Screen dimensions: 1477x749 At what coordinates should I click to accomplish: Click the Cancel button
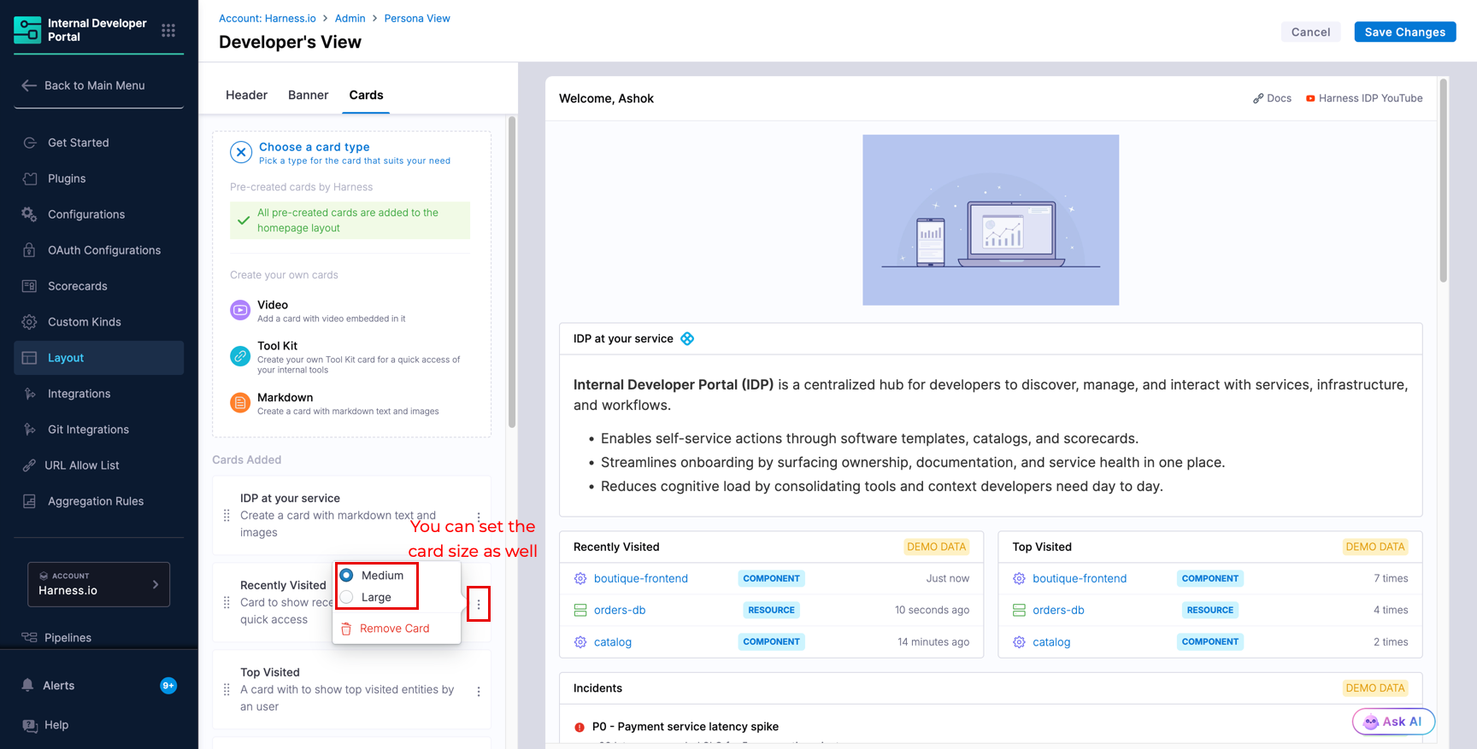(1310, 32)
